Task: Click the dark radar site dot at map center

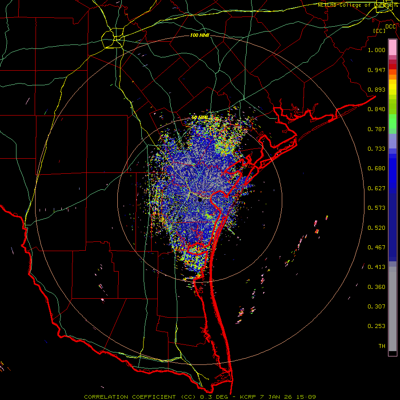Action: [200, 200]
